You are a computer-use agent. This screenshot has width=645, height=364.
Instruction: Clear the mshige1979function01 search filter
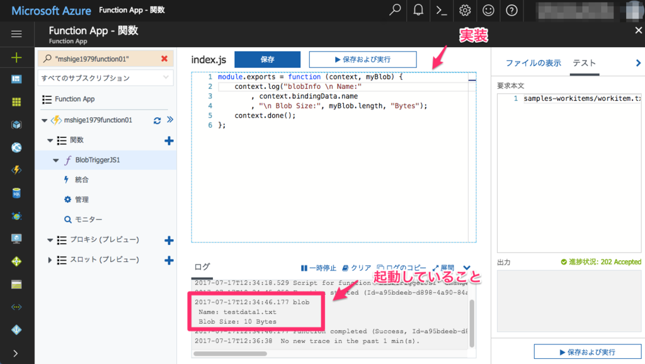click(x=164, y=59)
